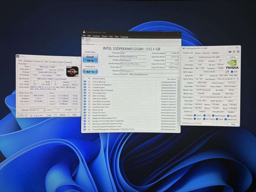Open GPU-Z hamburger menu icon
This screenshot has height=192, width=256.
pyautogui.click(x=238, y=52)
